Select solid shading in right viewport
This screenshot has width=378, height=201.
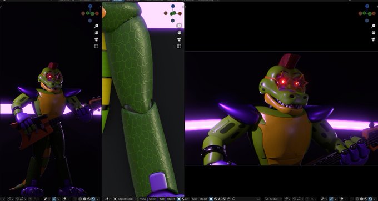pyautogui.click(x=362, y=199)
